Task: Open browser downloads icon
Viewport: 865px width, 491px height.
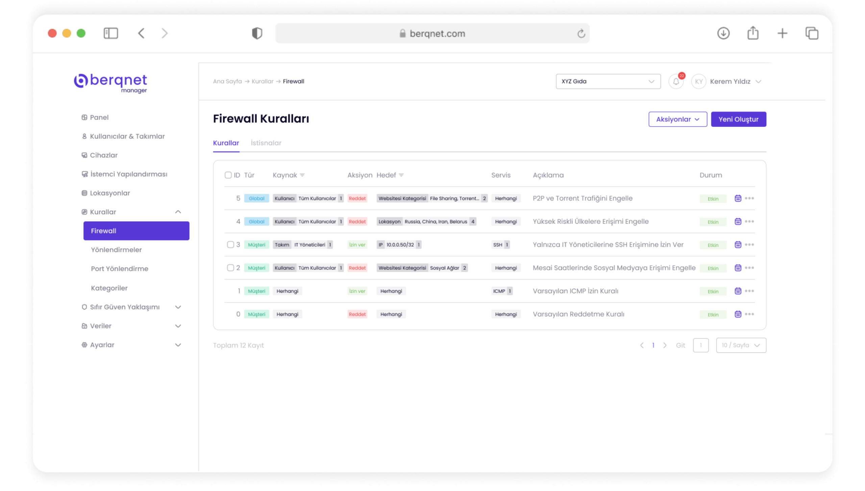Action: pyautogui.click(x=723, y=33)
